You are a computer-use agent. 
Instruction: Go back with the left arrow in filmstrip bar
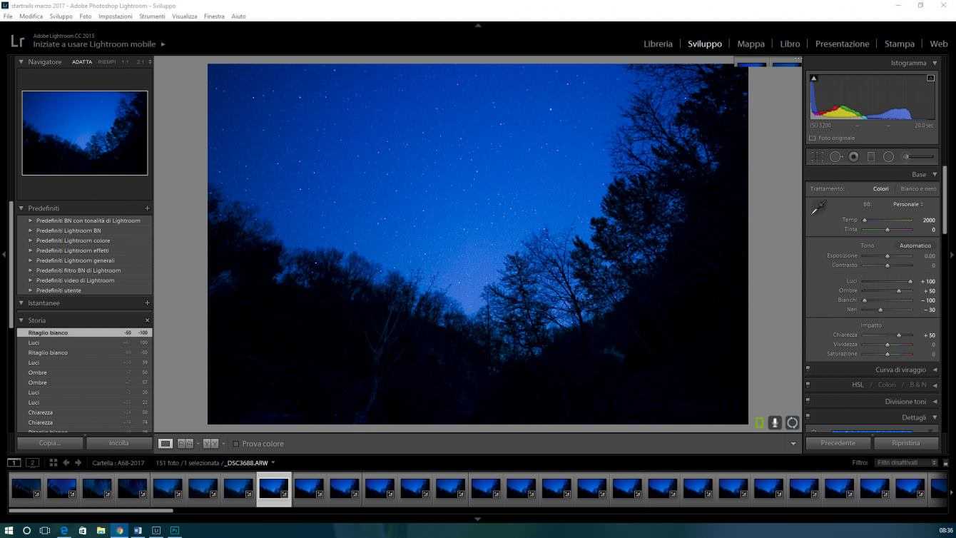point(66,463)
